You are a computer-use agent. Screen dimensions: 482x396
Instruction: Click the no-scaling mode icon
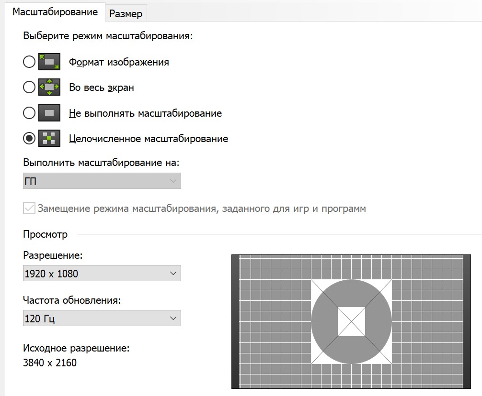[x=49, y=113]
